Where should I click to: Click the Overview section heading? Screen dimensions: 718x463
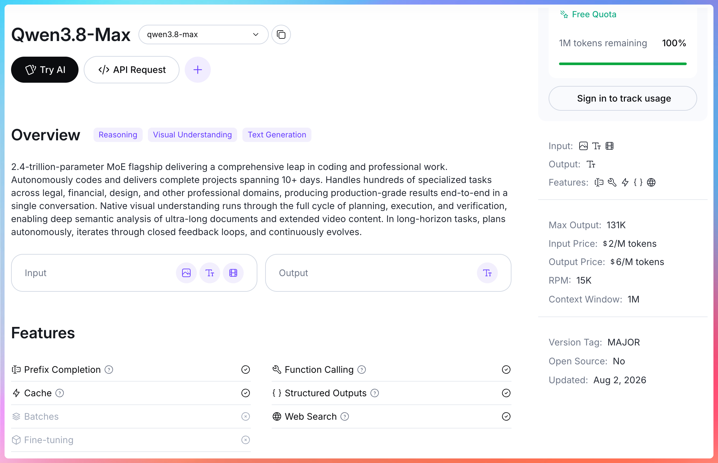[46, 135]
